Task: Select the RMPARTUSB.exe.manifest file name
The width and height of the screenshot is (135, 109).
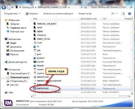Action: click(49, 81)
